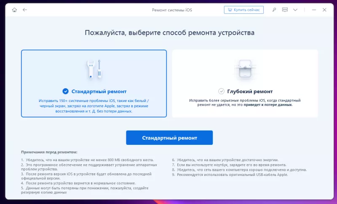Click note 7 about charging the laptop
This screenshot has height=204, width=337.
click(x=229, y=165)
